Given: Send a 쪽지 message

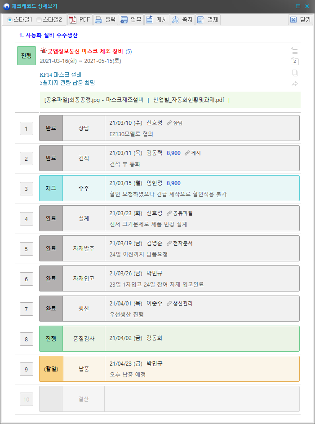Looking at the screenshot, I should pos(182,20).
